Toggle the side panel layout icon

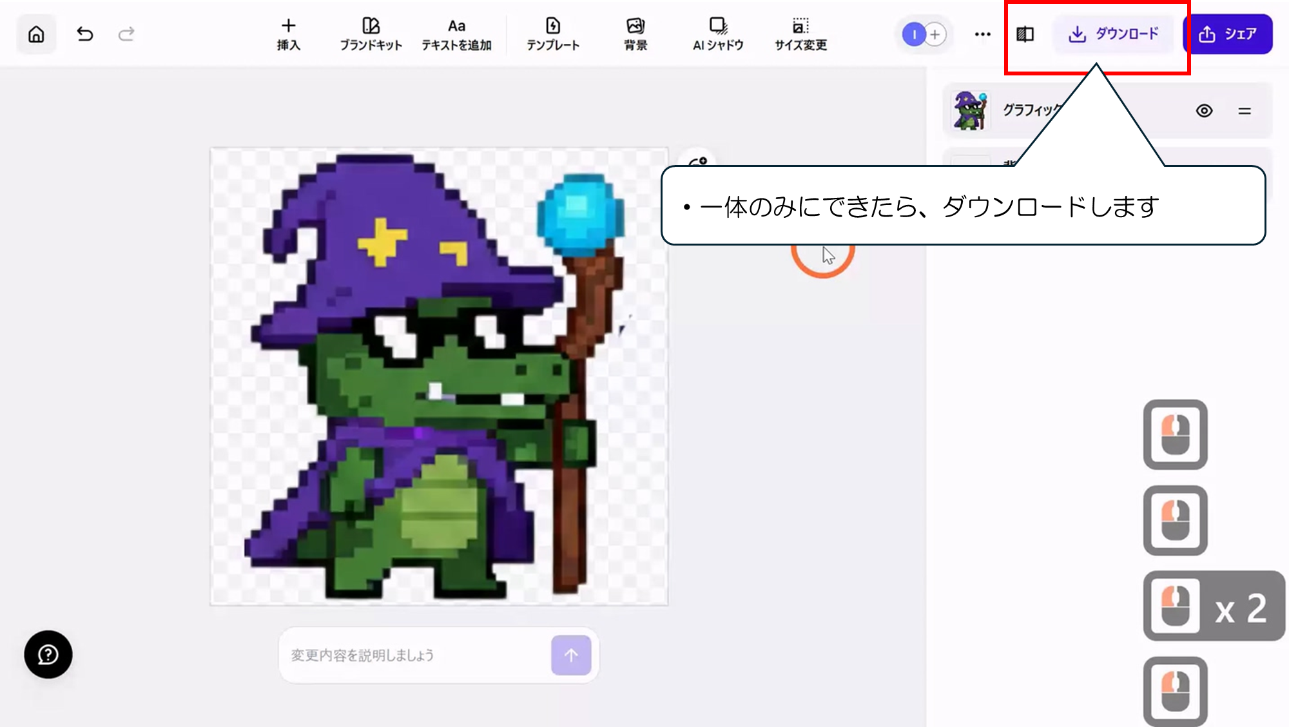1025,34
